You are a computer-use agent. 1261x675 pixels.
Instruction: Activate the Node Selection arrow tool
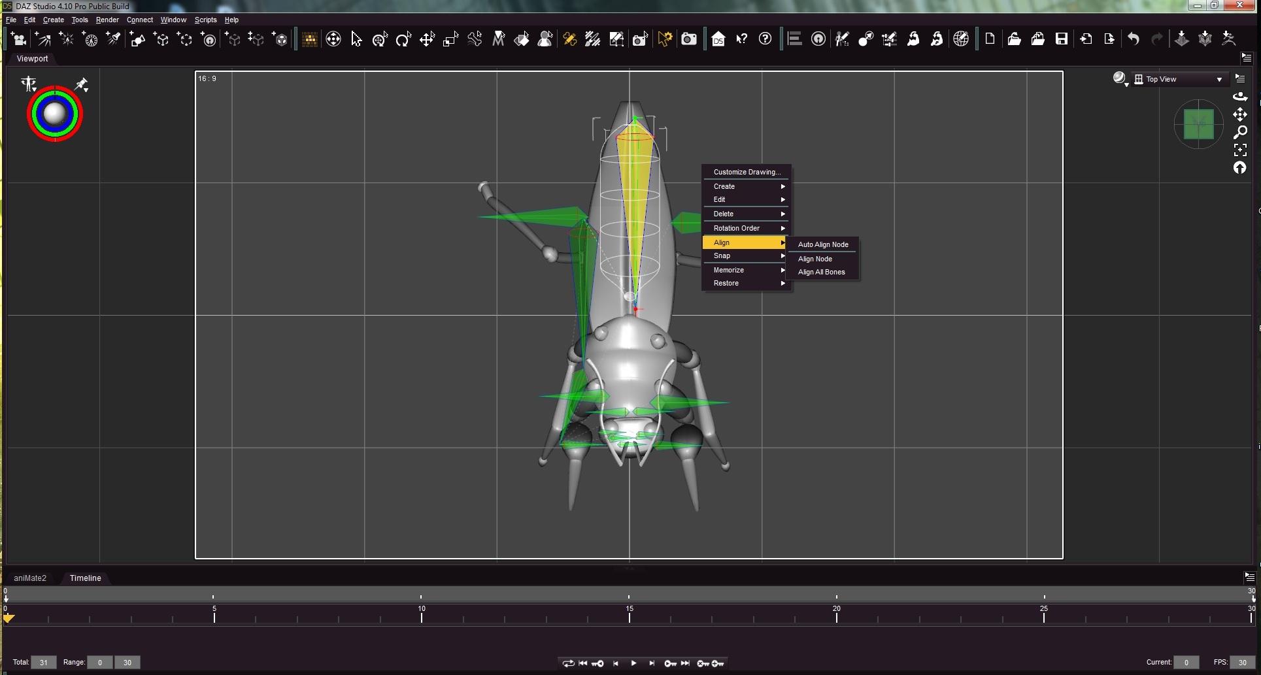[x=356, y=39]
